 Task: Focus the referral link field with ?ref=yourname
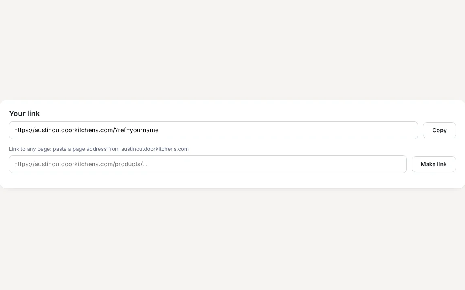pos(213,130)
